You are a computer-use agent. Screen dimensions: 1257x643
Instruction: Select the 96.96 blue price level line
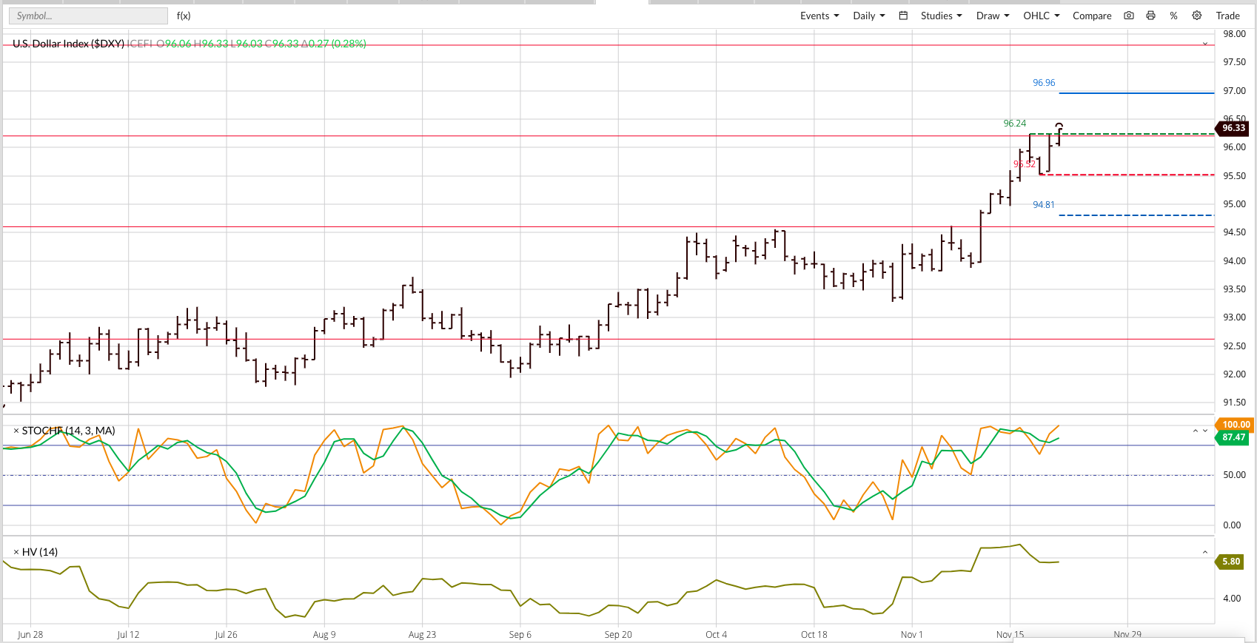pyautogui.click(x=1136, y=93)
